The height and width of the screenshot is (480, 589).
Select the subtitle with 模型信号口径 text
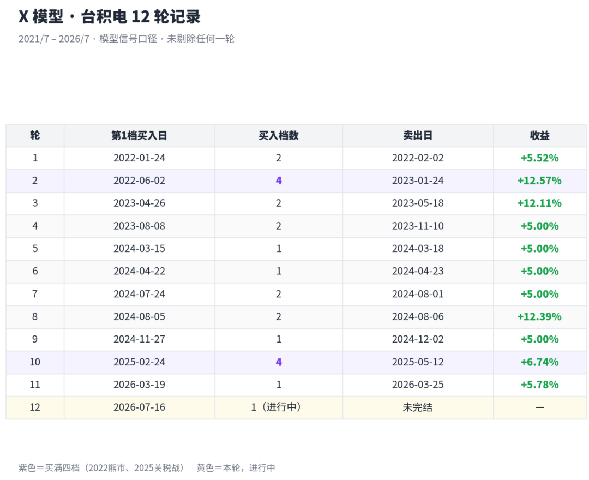[x=127, y=39]
